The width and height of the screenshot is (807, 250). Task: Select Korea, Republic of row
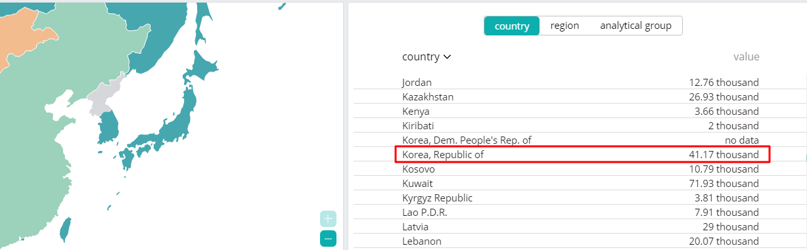coord(582,155)
